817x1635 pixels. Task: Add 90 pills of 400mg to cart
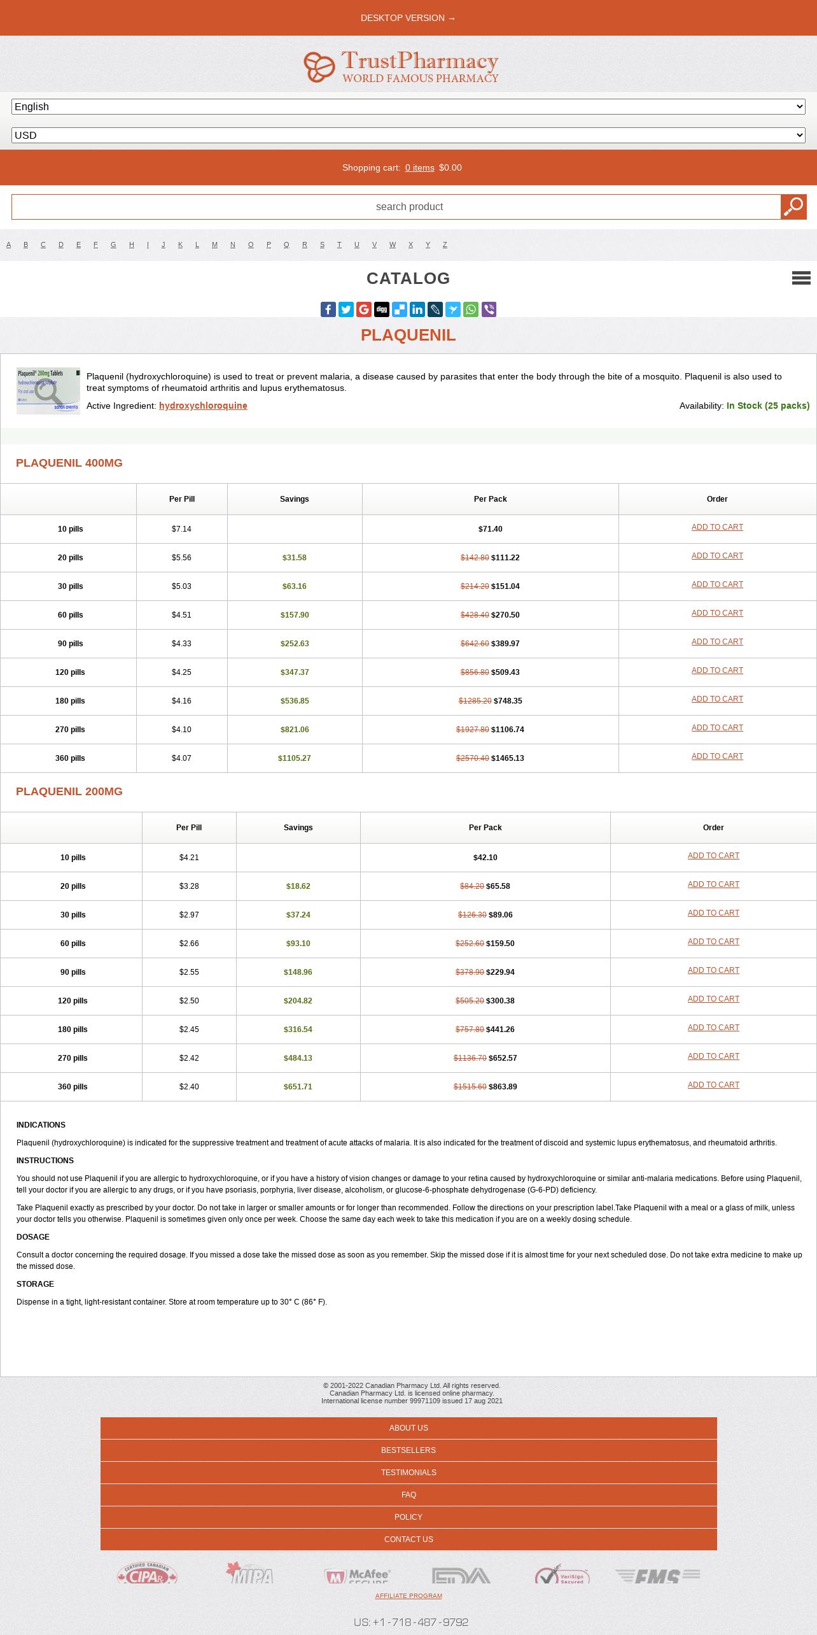[717, 642]
